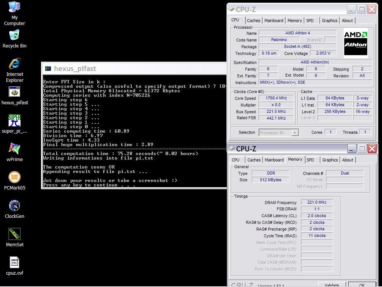The width and height of the screenshot is (382, 287).
Task: Select the wPrime desktop icon
Action: click(15, 152)
